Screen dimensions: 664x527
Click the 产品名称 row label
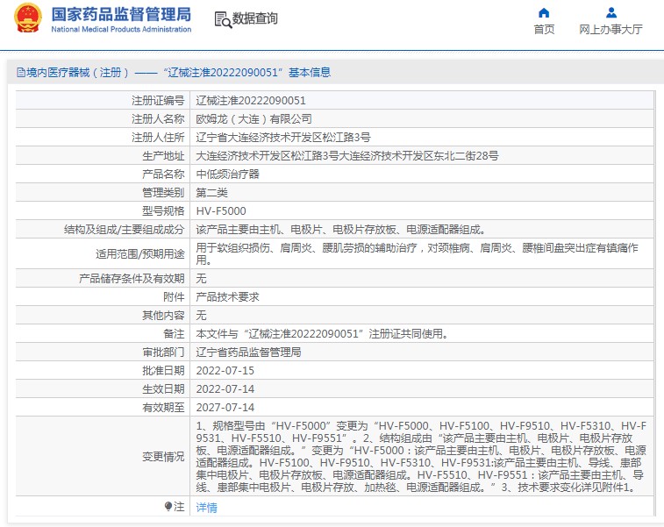(x=163, y=174)
